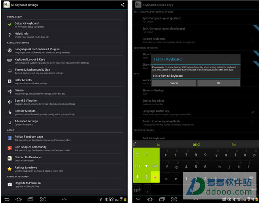Open Sound & Vibration settings
The width and height of the screenshot is (260, 203).
point(64,102)
